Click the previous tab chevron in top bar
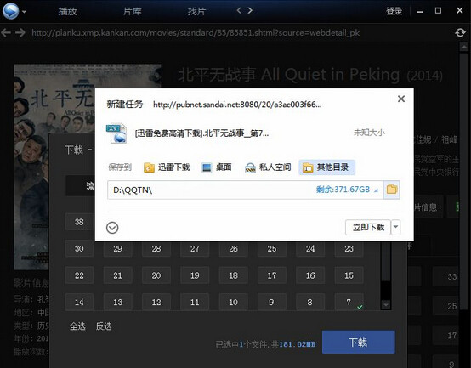This screenshot has width=471, height=368. click(239, 11)
